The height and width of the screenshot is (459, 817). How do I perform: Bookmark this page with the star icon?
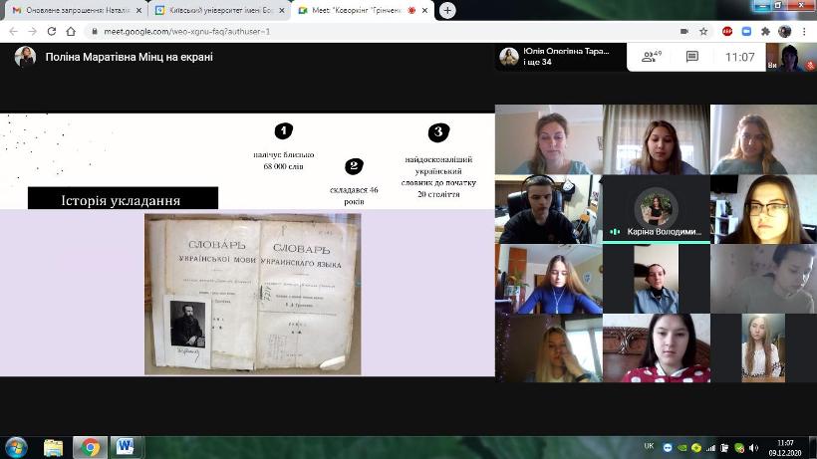tap(703, 31)
